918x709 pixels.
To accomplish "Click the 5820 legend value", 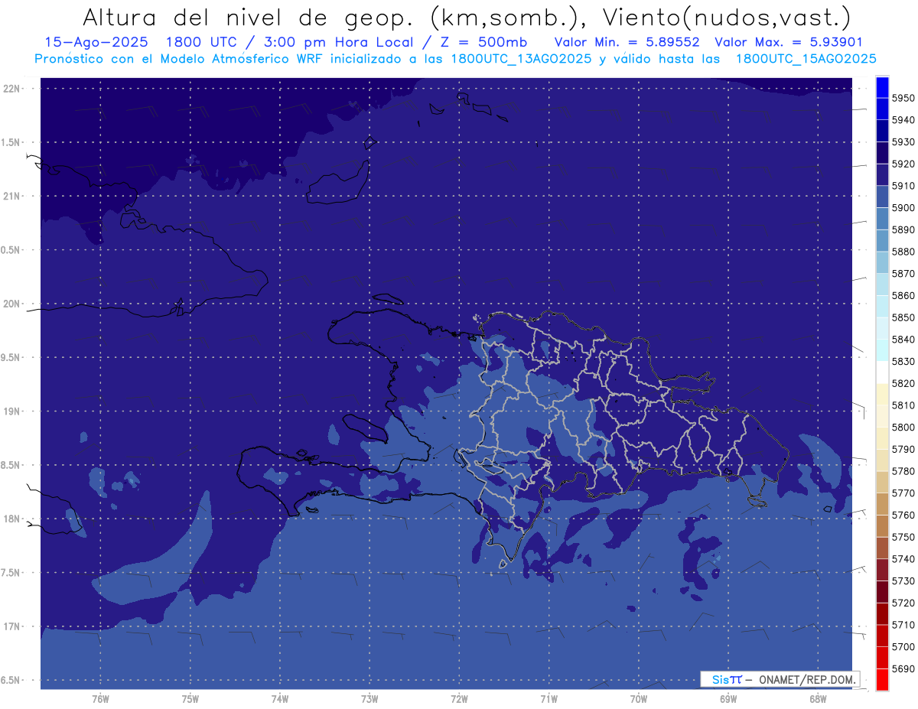I will [903, 383].
